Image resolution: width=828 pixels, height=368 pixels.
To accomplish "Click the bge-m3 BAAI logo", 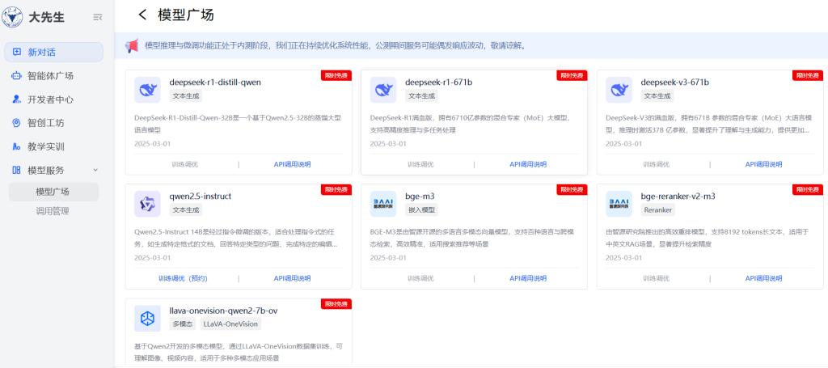I will pyautogui.click(x=382, y=204).
